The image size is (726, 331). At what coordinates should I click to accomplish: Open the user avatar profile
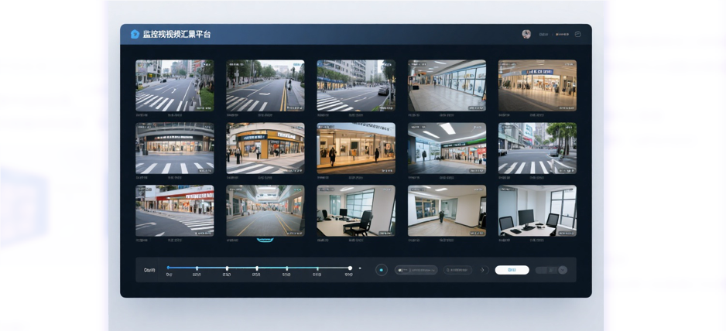click(526, 34)
